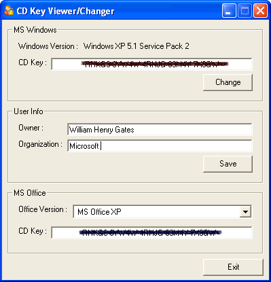Click the Owner field with William Henry Gates
The image size is (271, 282).
click(160, 130)
